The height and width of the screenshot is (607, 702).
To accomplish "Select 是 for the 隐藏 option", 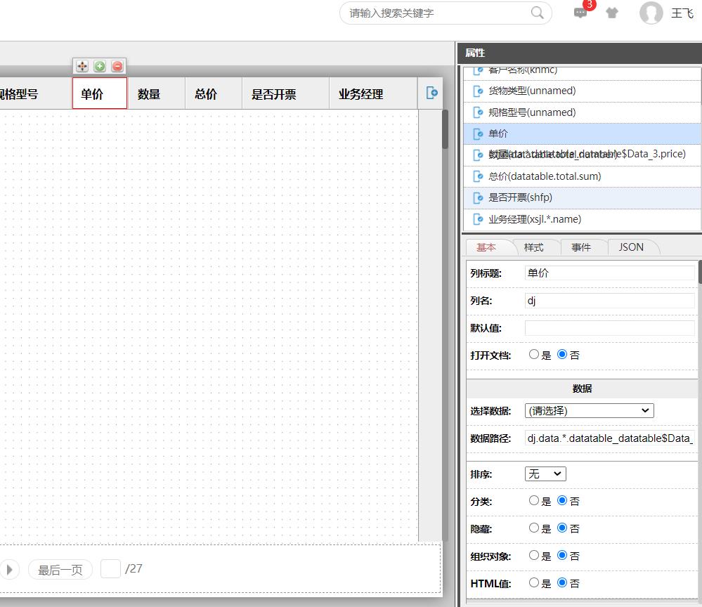I will [534, 528].
